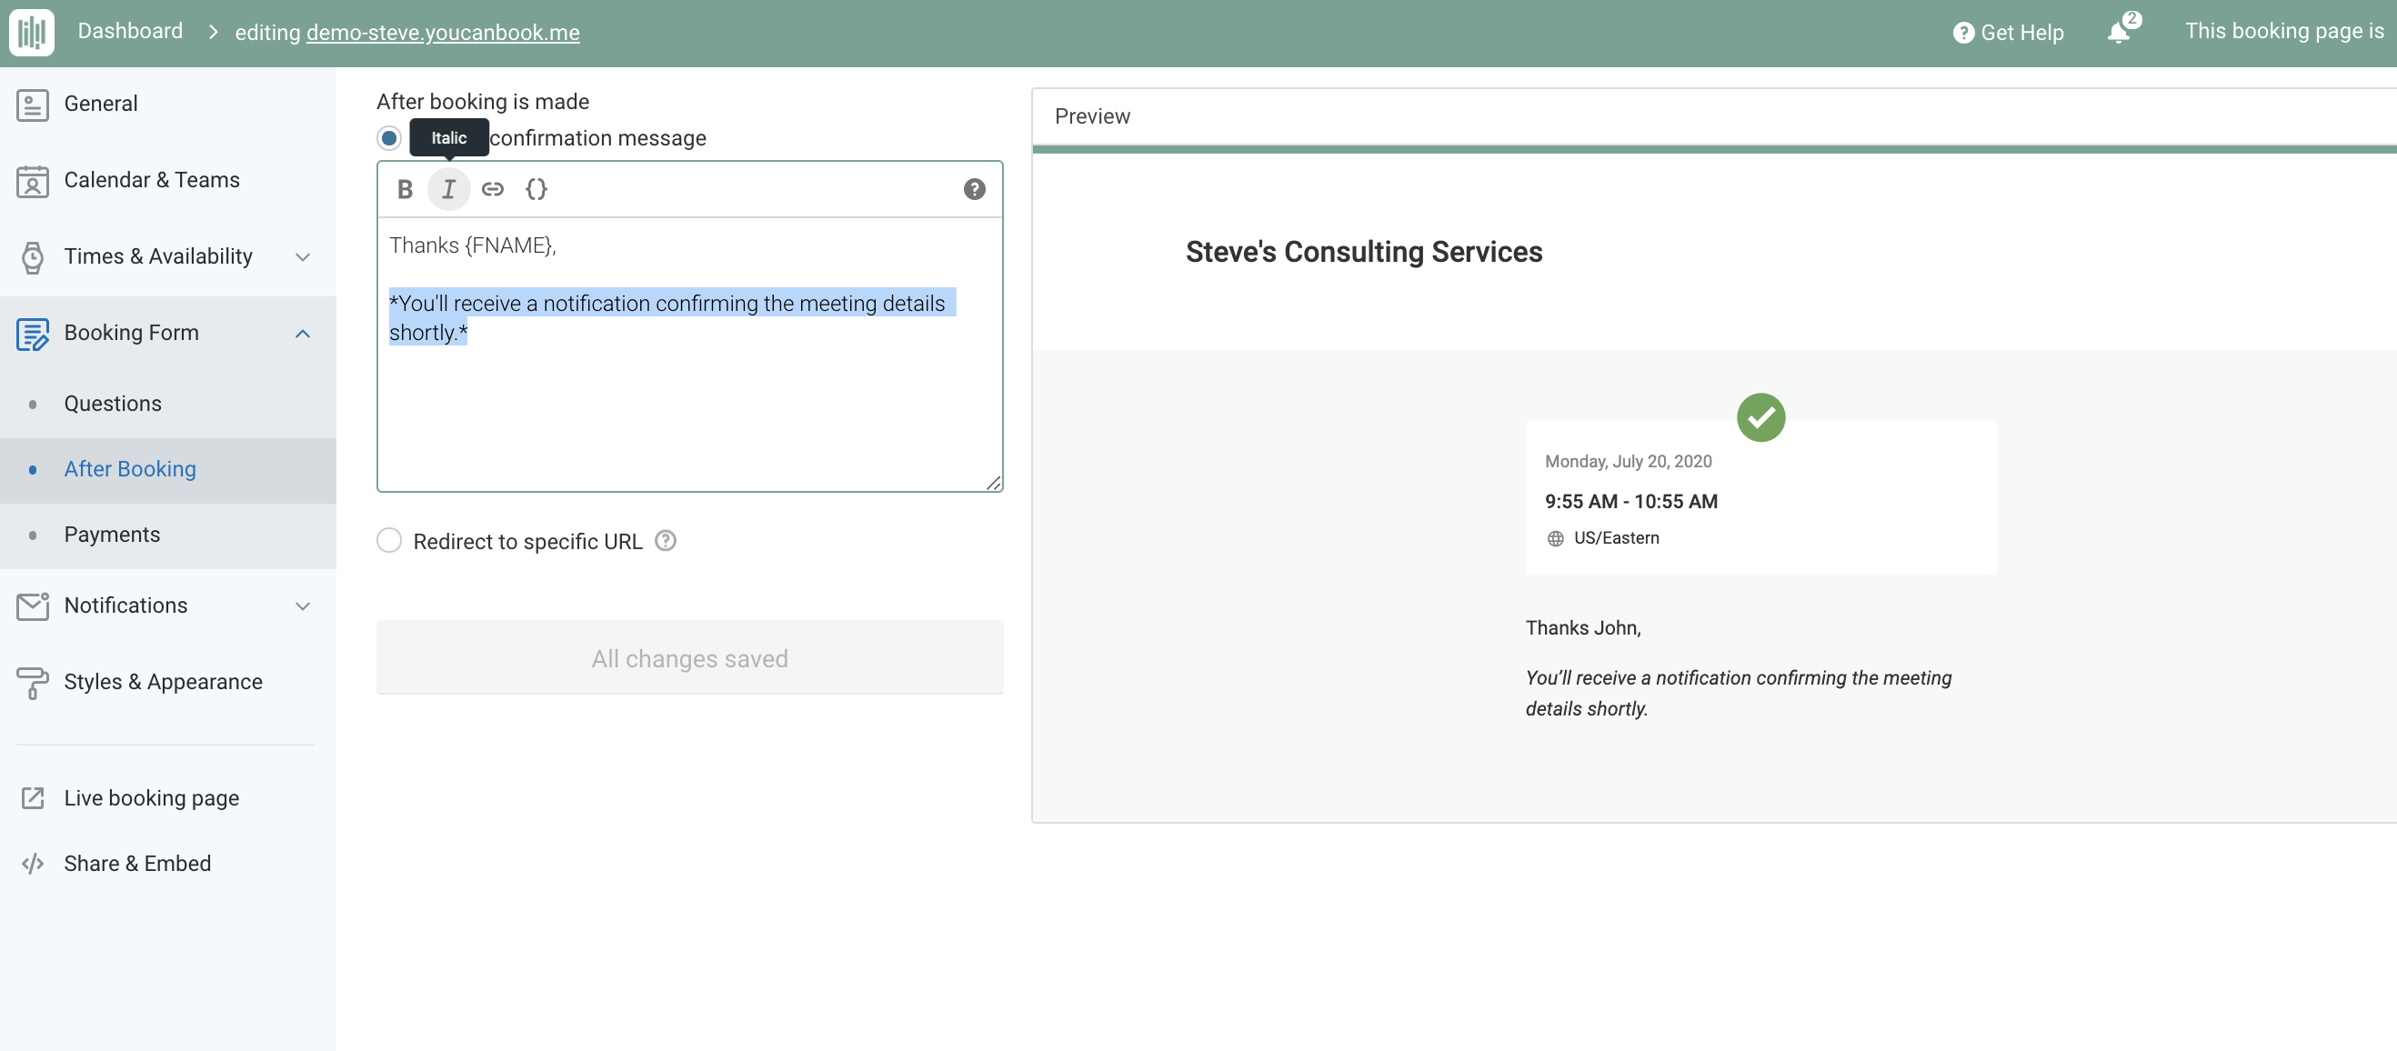Expand Times & Availability section chevron
2397x1051 pixels.
pyautogui.click(x=303, y=257)
